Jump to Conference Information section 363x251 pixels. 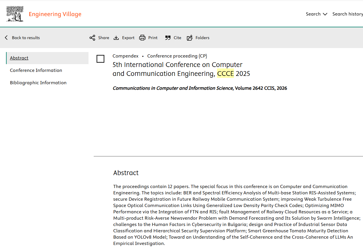[x=36, y=70]
